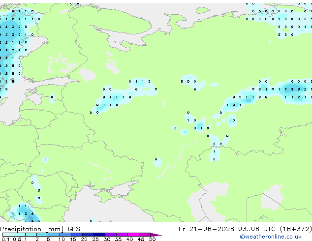Select the blue legend swatch between 10 and 15

pos(65,235)
